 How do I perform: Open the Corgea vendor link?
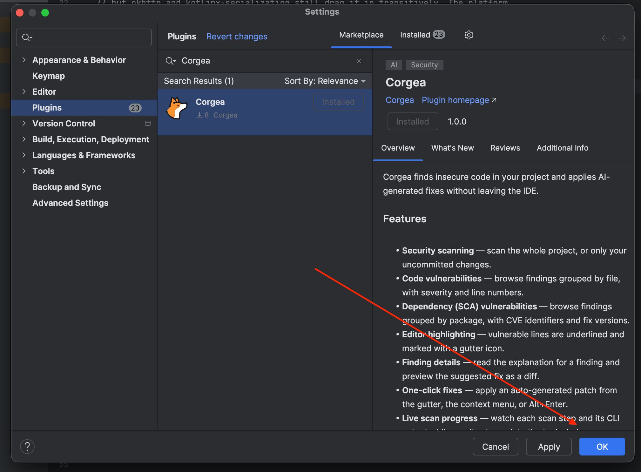pyautogui.click(x=400, y=100)
